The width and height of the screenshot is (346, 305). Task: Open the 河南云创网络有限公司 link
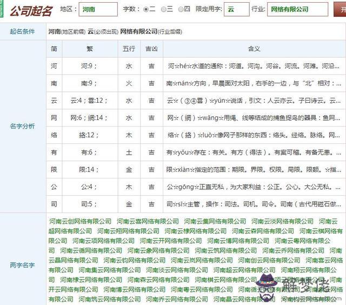tap(81, 221)
